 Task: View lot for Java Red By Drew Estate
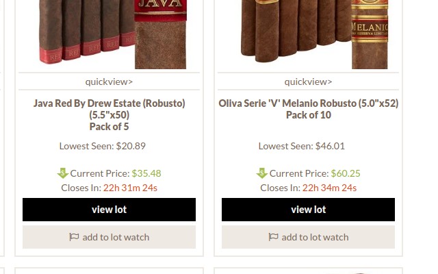pos(109,210)
